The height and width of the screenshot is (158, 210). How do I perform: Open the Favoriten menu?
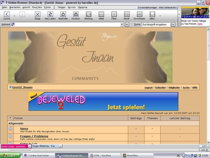pos(37,7)
